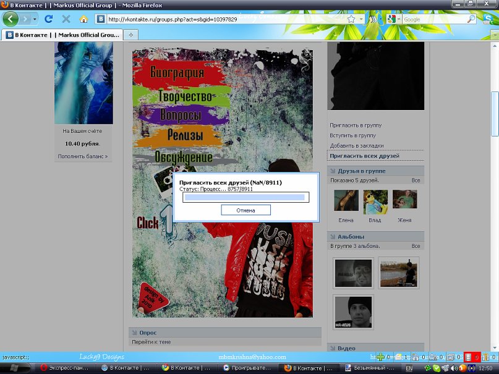
Task: Open the history dropdown beside navigation arrows
Action: coord(35,19)
